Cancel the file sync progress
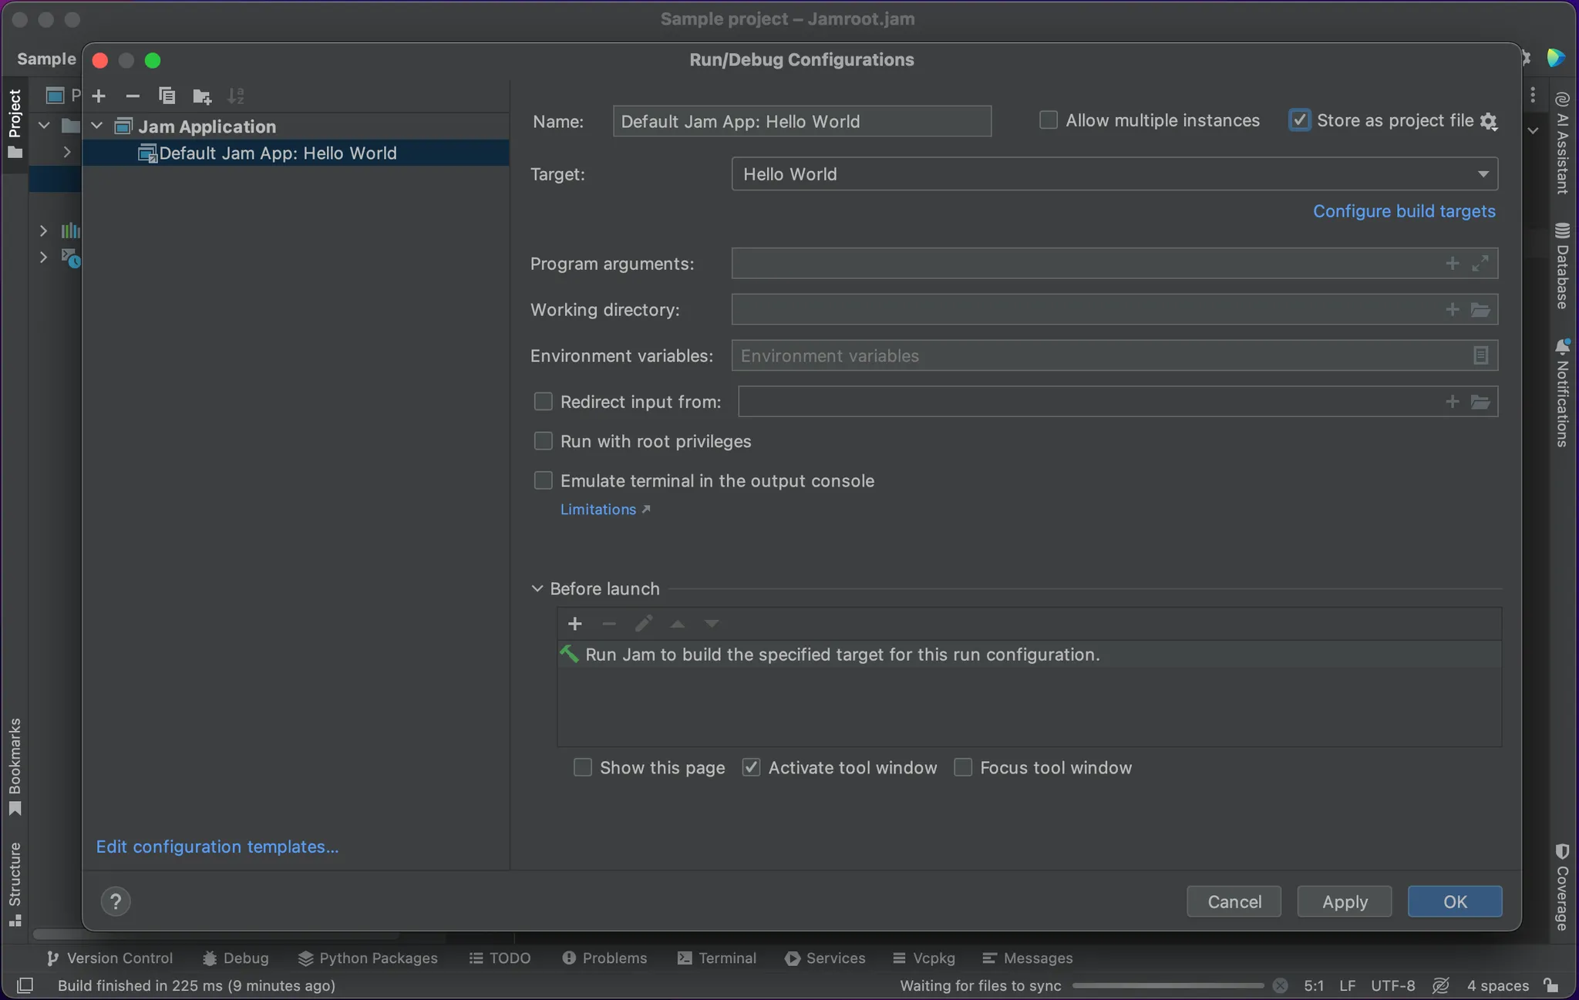 pyautogui.click(x=1280, y=985)
